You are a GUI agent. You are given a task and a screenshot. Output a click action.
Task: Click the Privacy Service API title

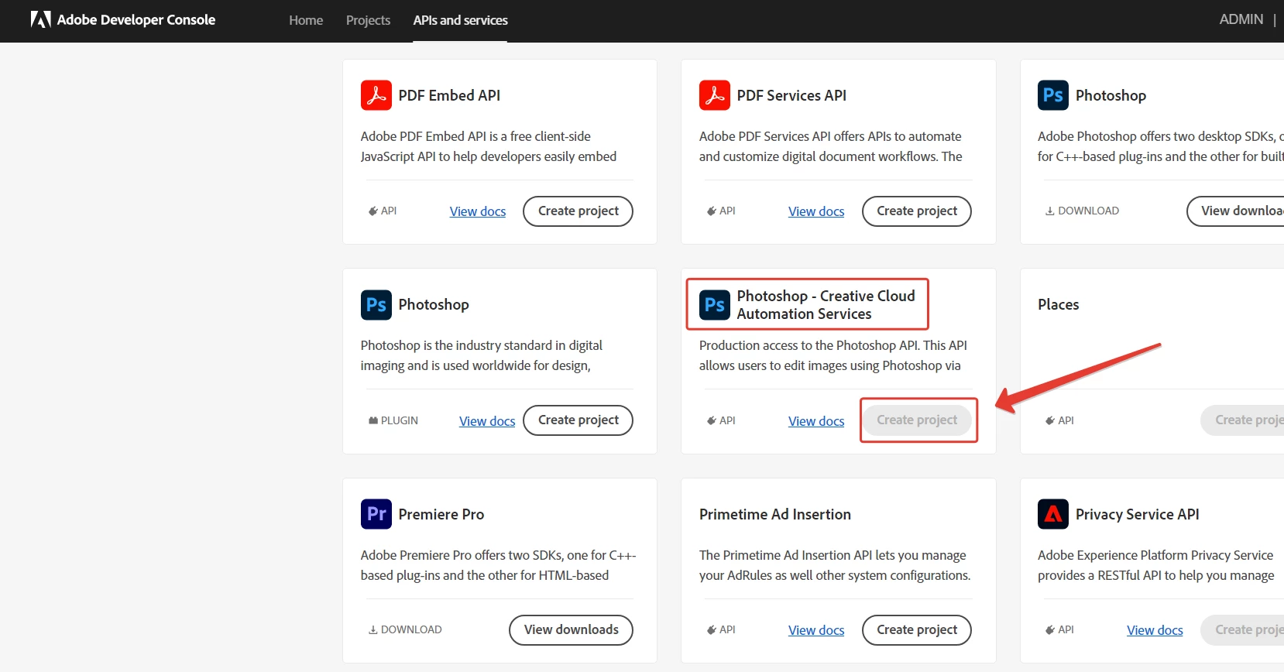(1137, 514)
